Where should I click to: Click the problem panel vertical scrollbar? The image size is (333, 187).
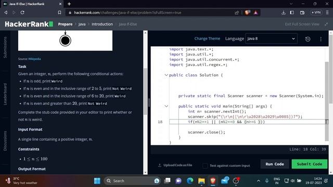pos(146,91)
